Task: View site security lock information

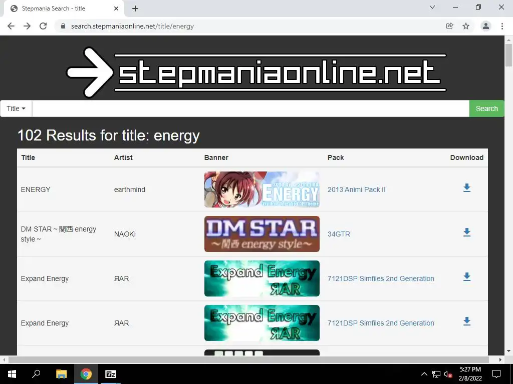Action: pos(63,26)
